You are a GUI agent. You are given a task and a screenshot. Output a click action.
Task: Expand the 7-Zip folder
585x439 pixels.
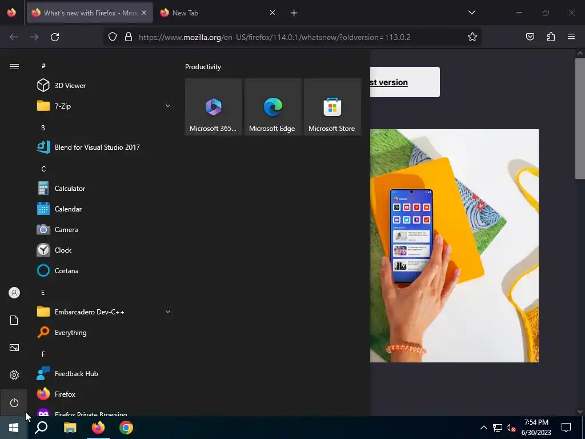coord(105,106)
